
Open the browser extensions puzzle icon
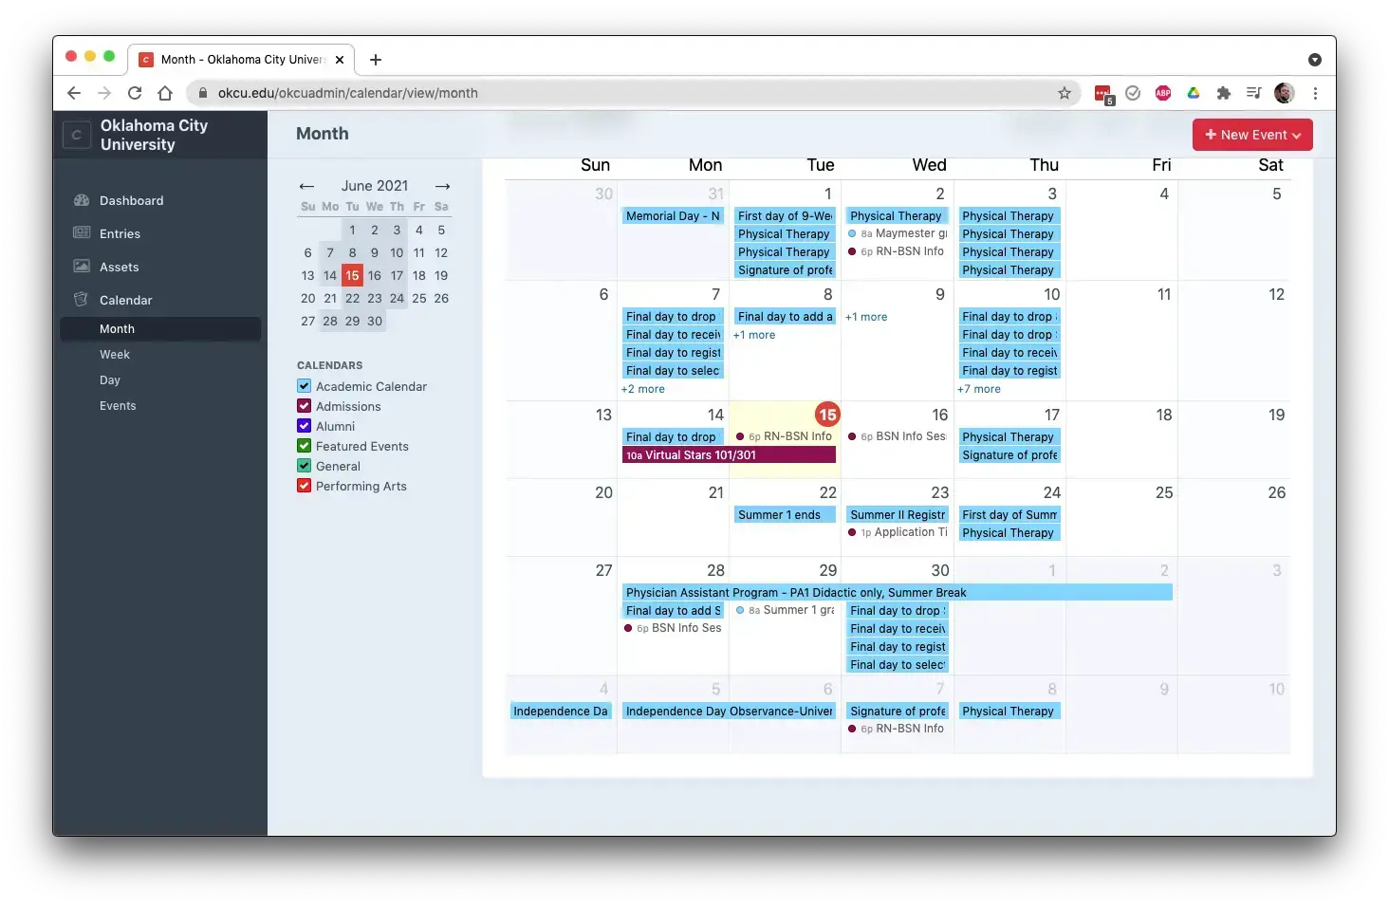click(x=1223, y=93)
